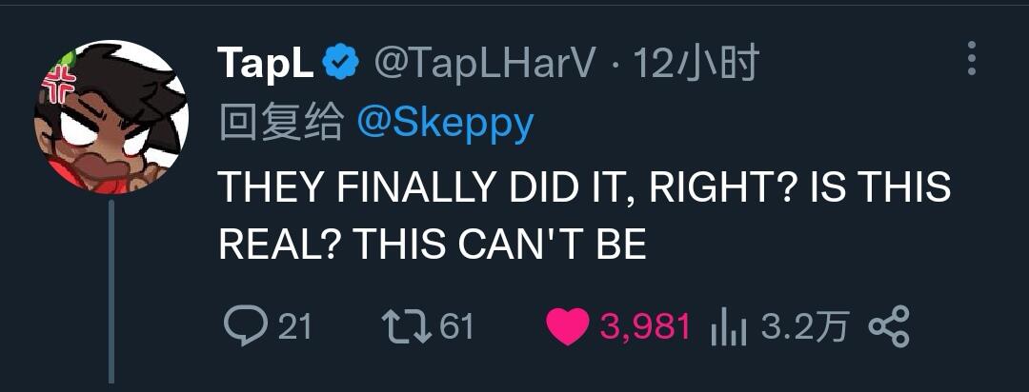
Task: Click the 12小时 timestamp
Action: click(696, 64)
